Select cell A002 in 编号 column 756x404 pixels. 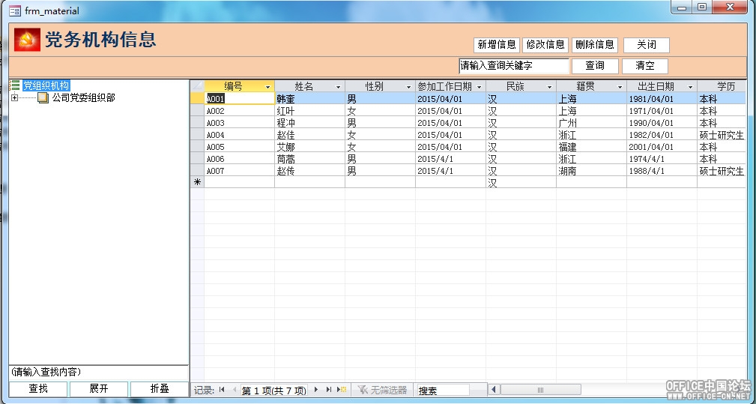tap(240, 110)
